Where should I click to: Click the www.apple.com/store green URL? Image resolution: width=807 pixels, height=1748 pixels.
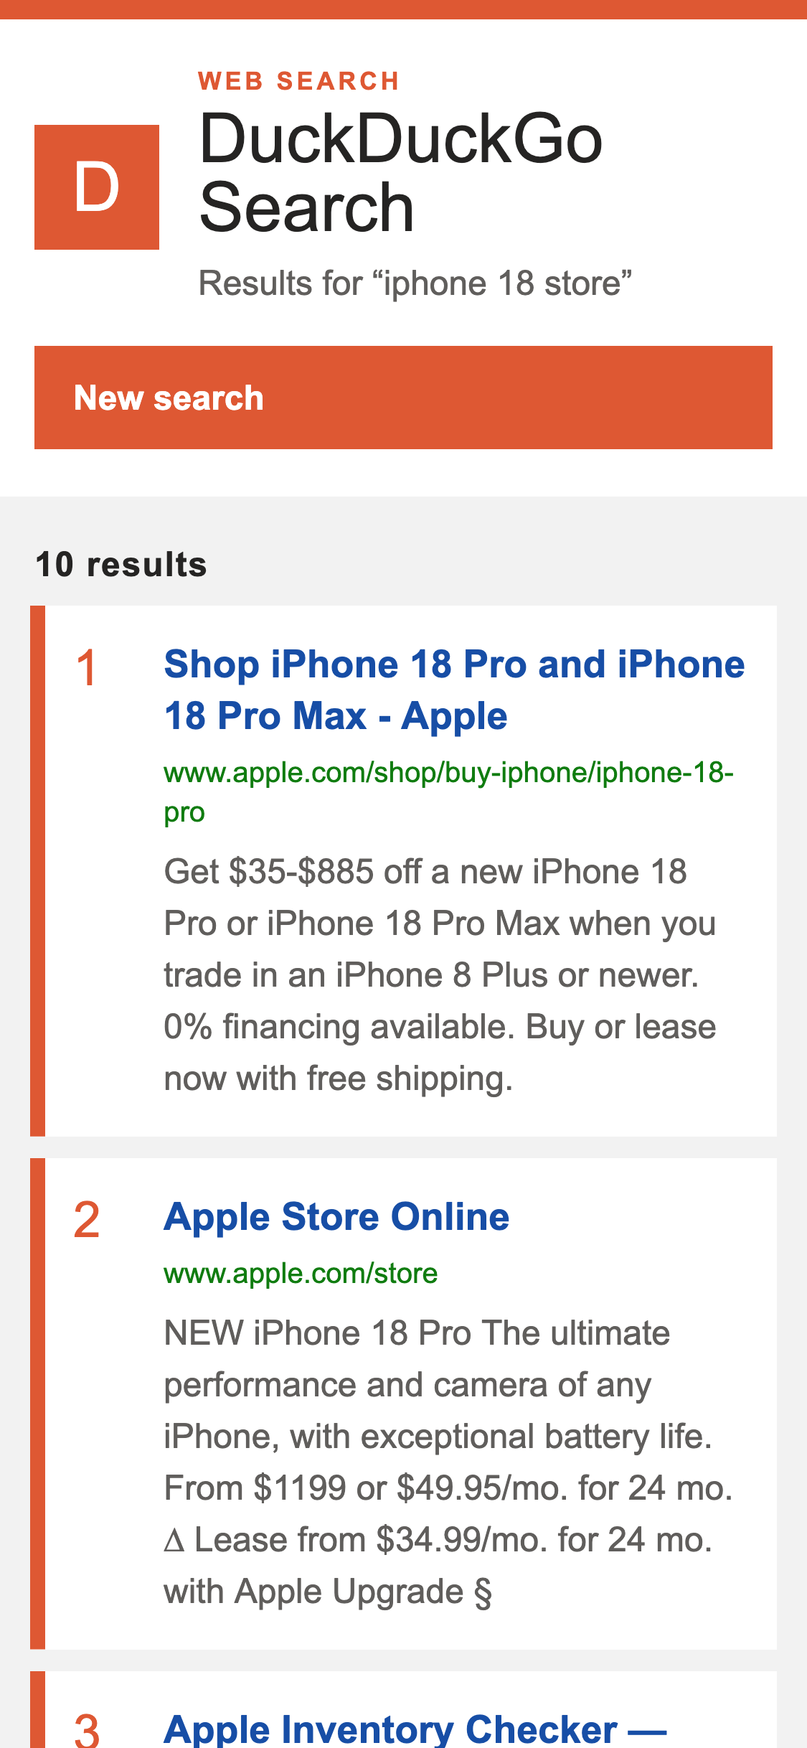[301, 1274]
